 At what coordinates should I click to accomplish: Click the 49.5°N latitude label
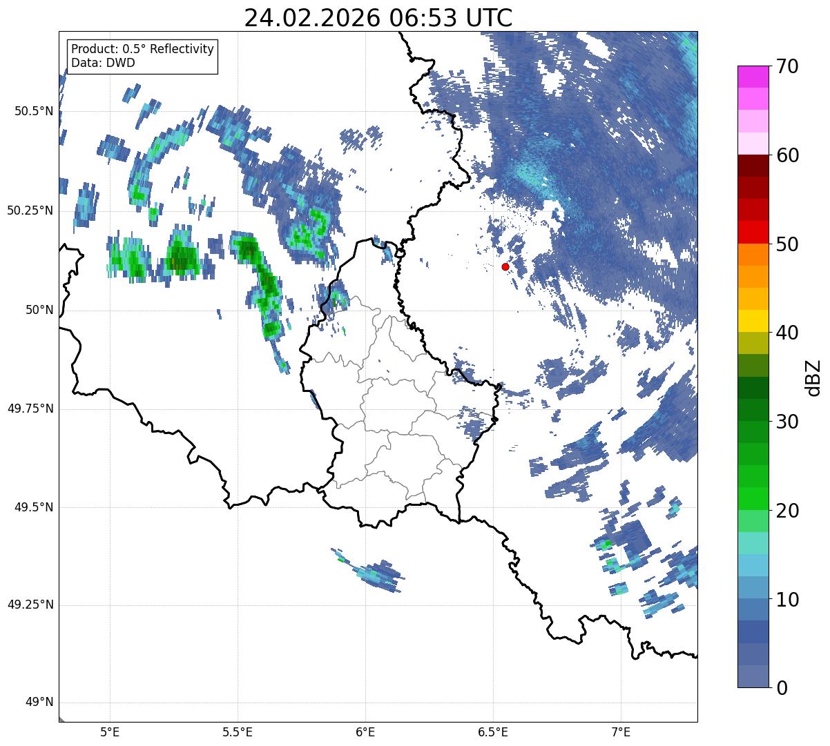(x=34, y=507)
